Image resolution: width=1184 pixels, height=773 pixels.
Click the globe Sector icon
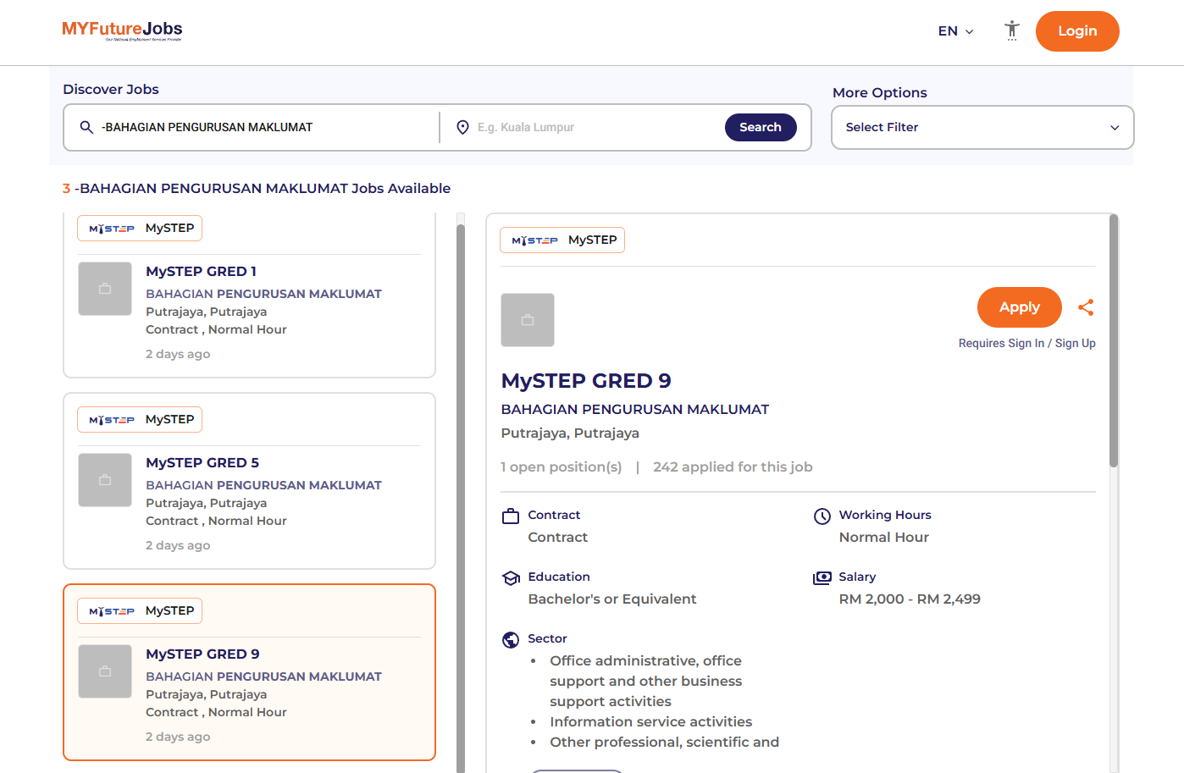511,640
